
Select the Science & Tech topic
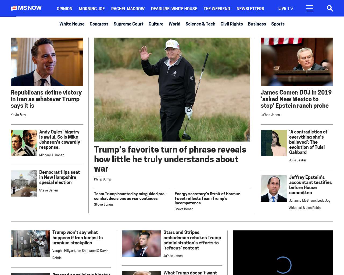200,24
